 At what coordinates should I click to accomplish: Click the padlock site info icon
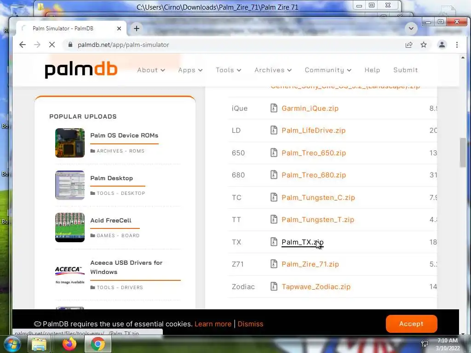[x=70, y=45]
